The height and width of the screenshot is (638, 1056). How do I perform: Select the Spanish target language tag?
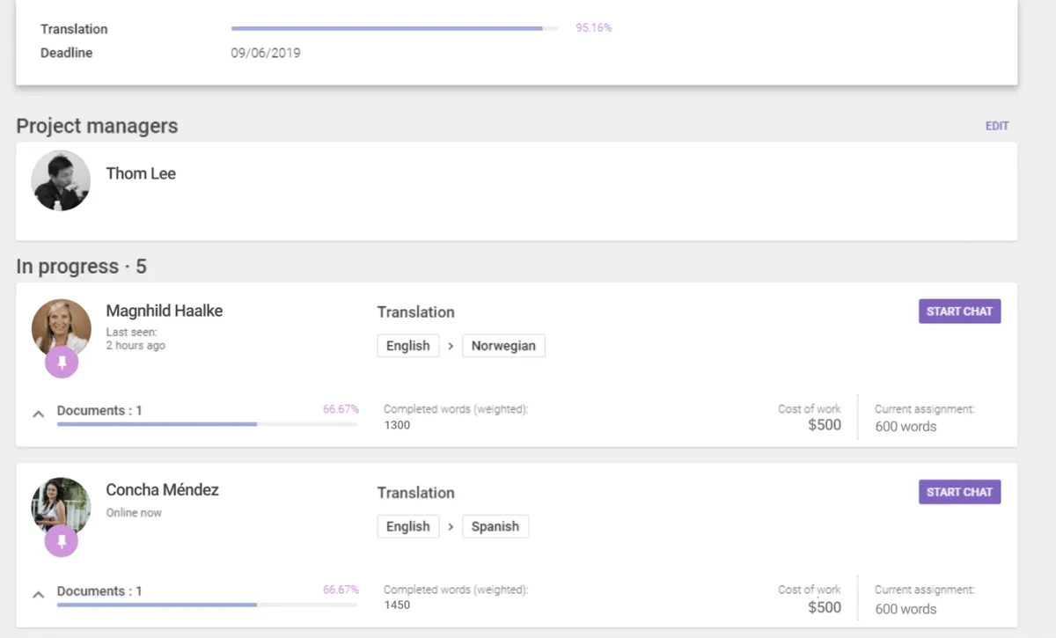pyautogui.click(x=495, y=526)
